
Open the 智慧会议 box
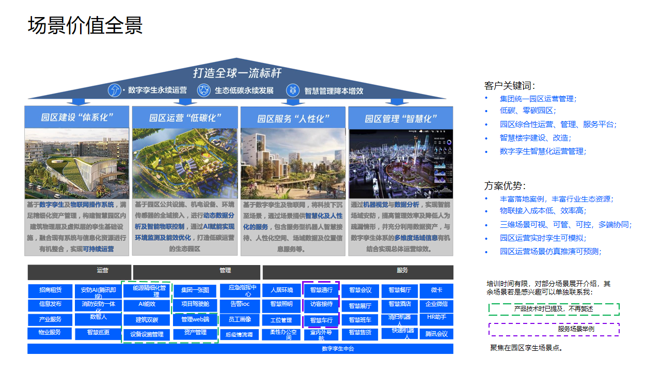360,291
